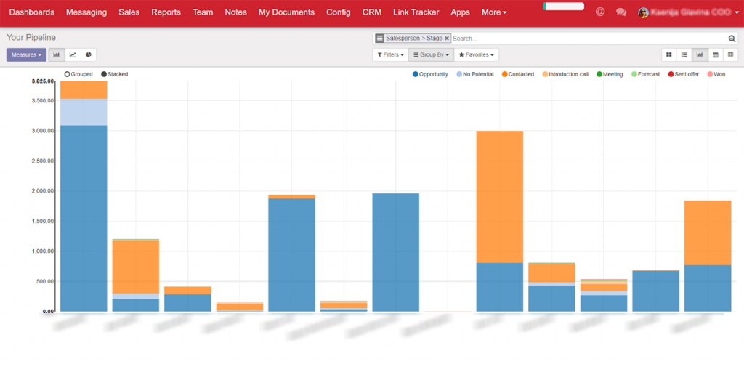
Task: Select the Grouped chart option
Action: click(68, 74)
